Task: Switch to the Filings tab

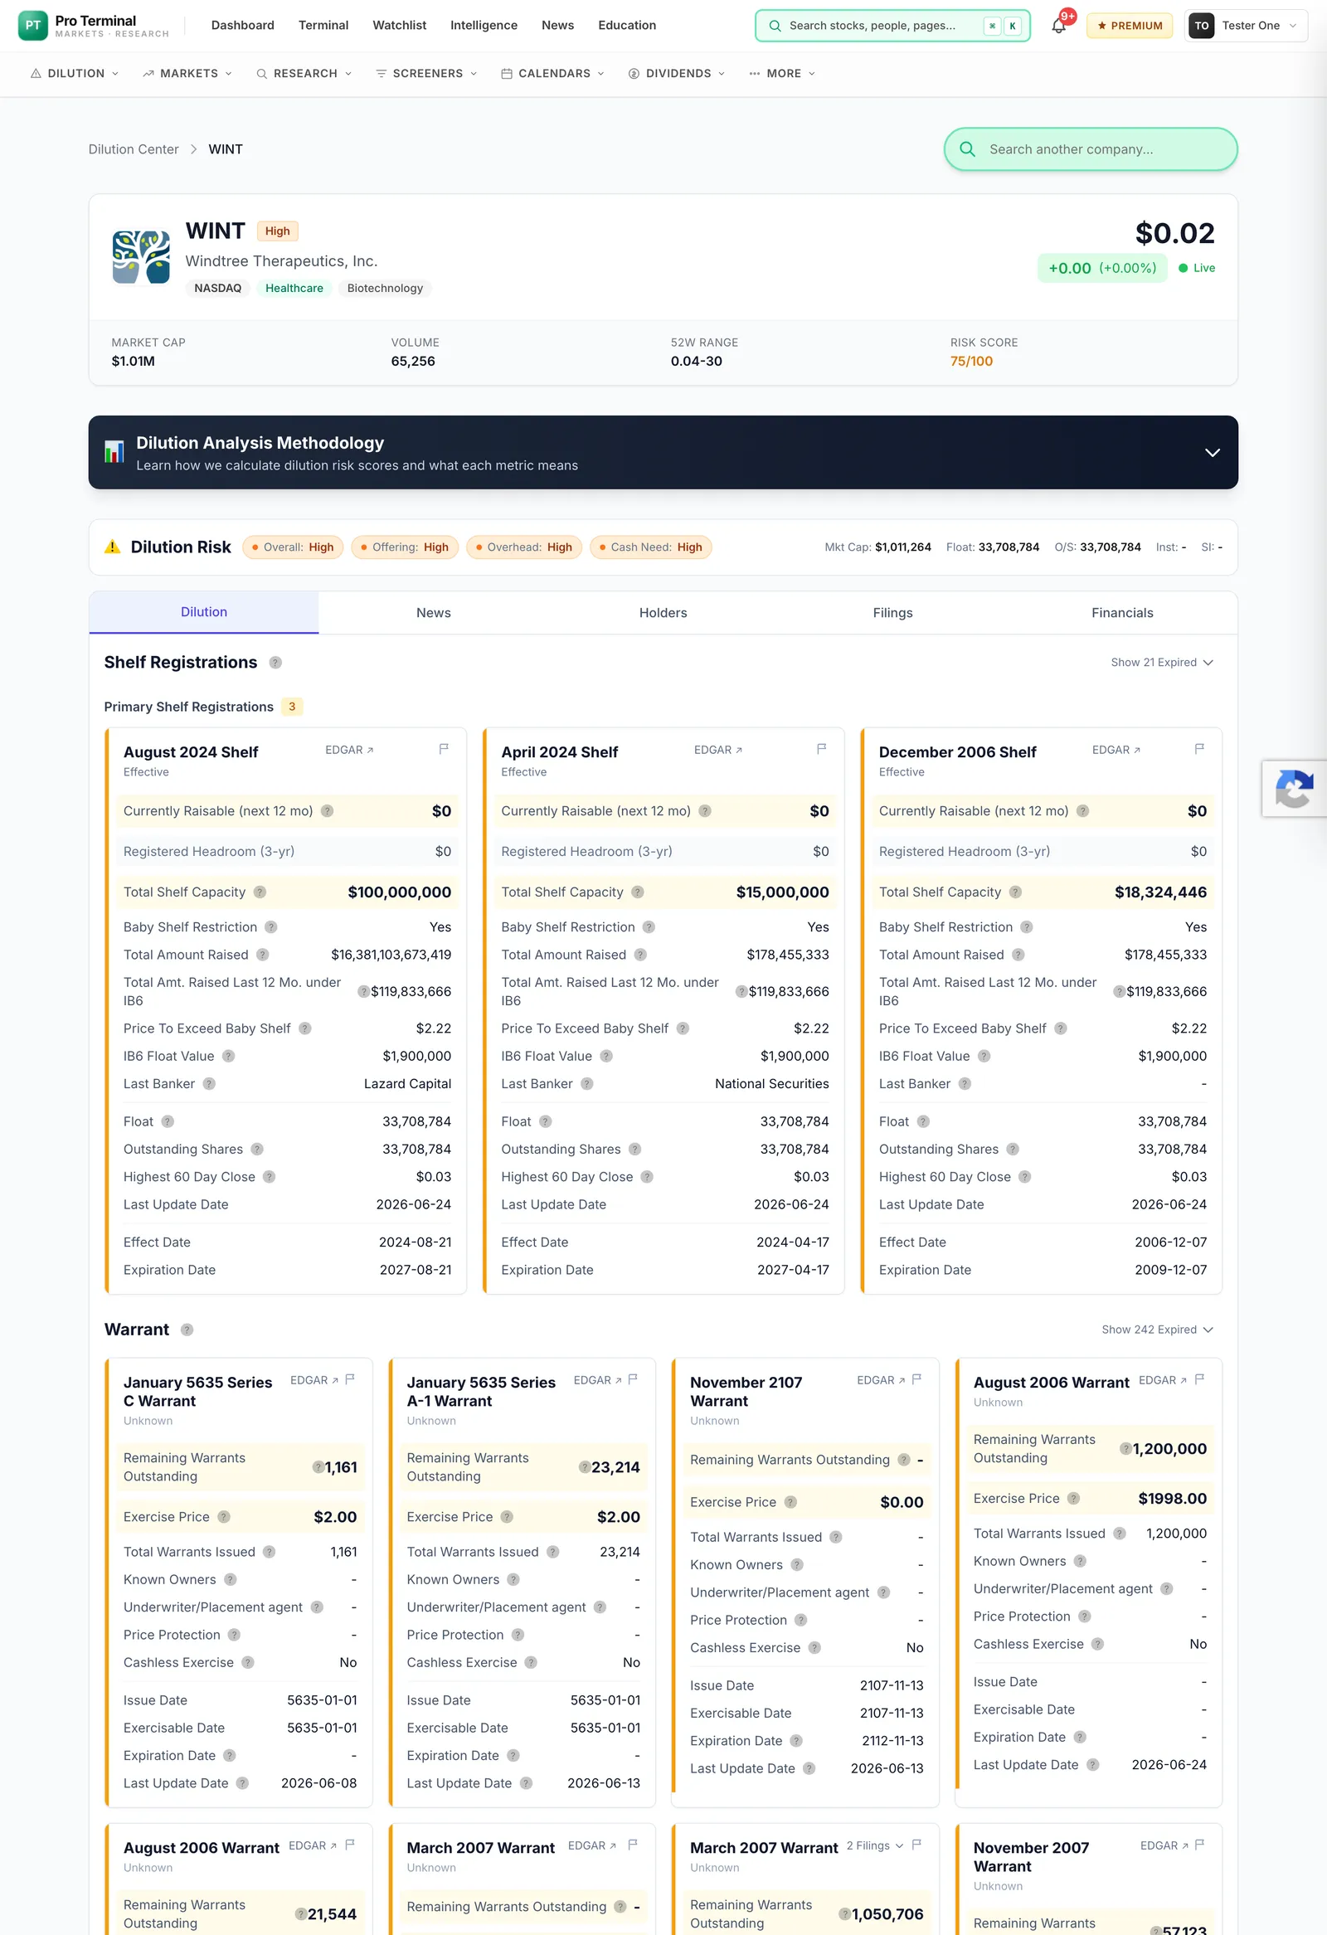Action: coord(892,613)
